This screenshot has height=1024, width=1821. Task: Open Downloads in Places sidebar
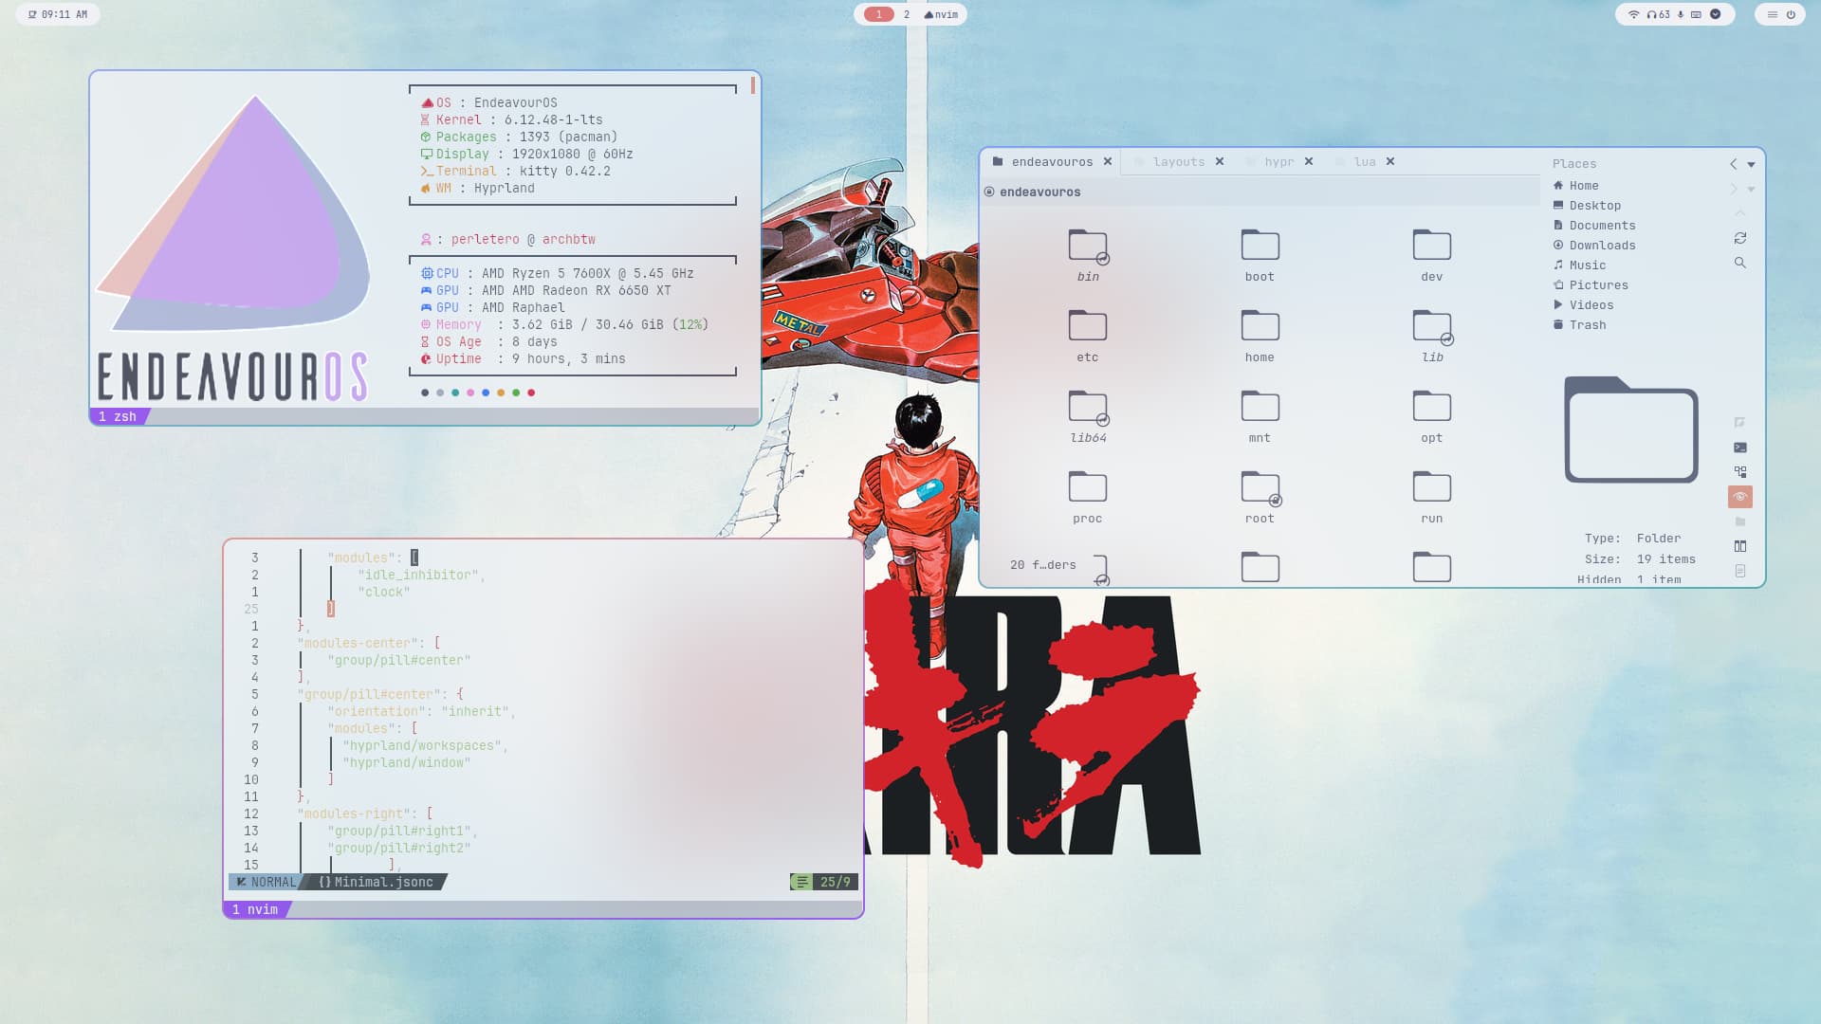coord(1601,245)
